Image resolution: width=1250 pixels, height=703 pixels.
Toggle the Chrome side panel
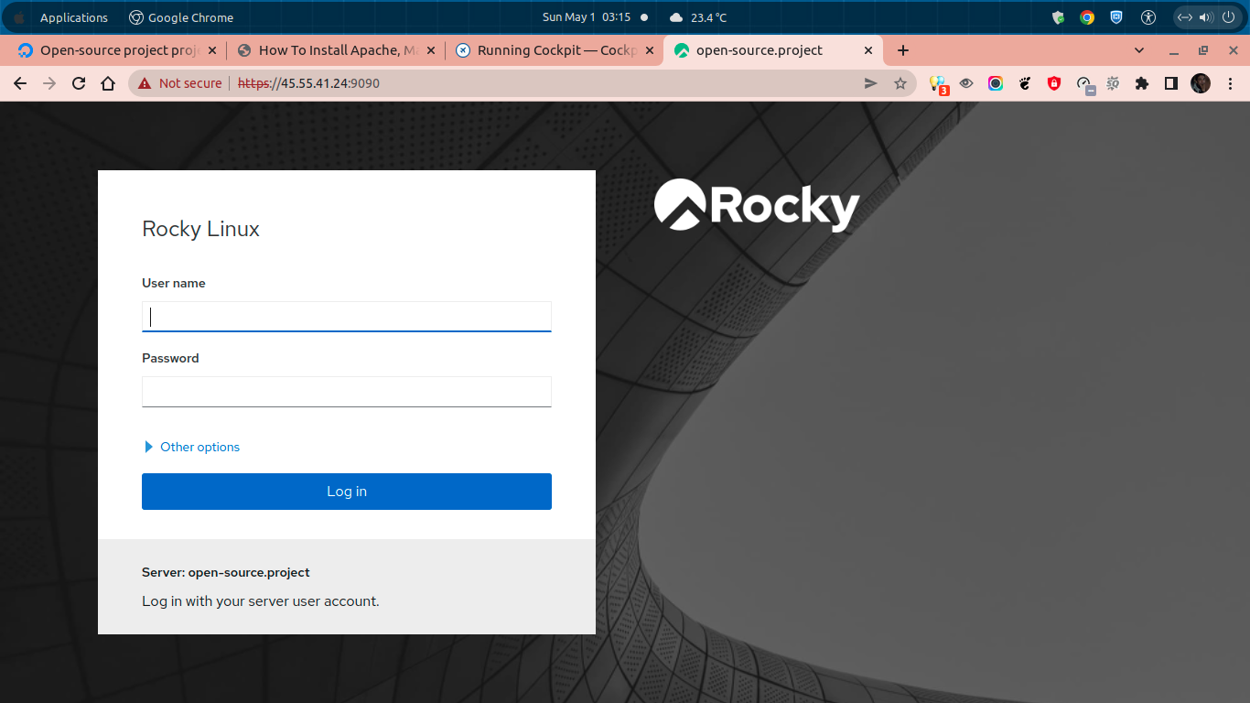click(1170, 83)
